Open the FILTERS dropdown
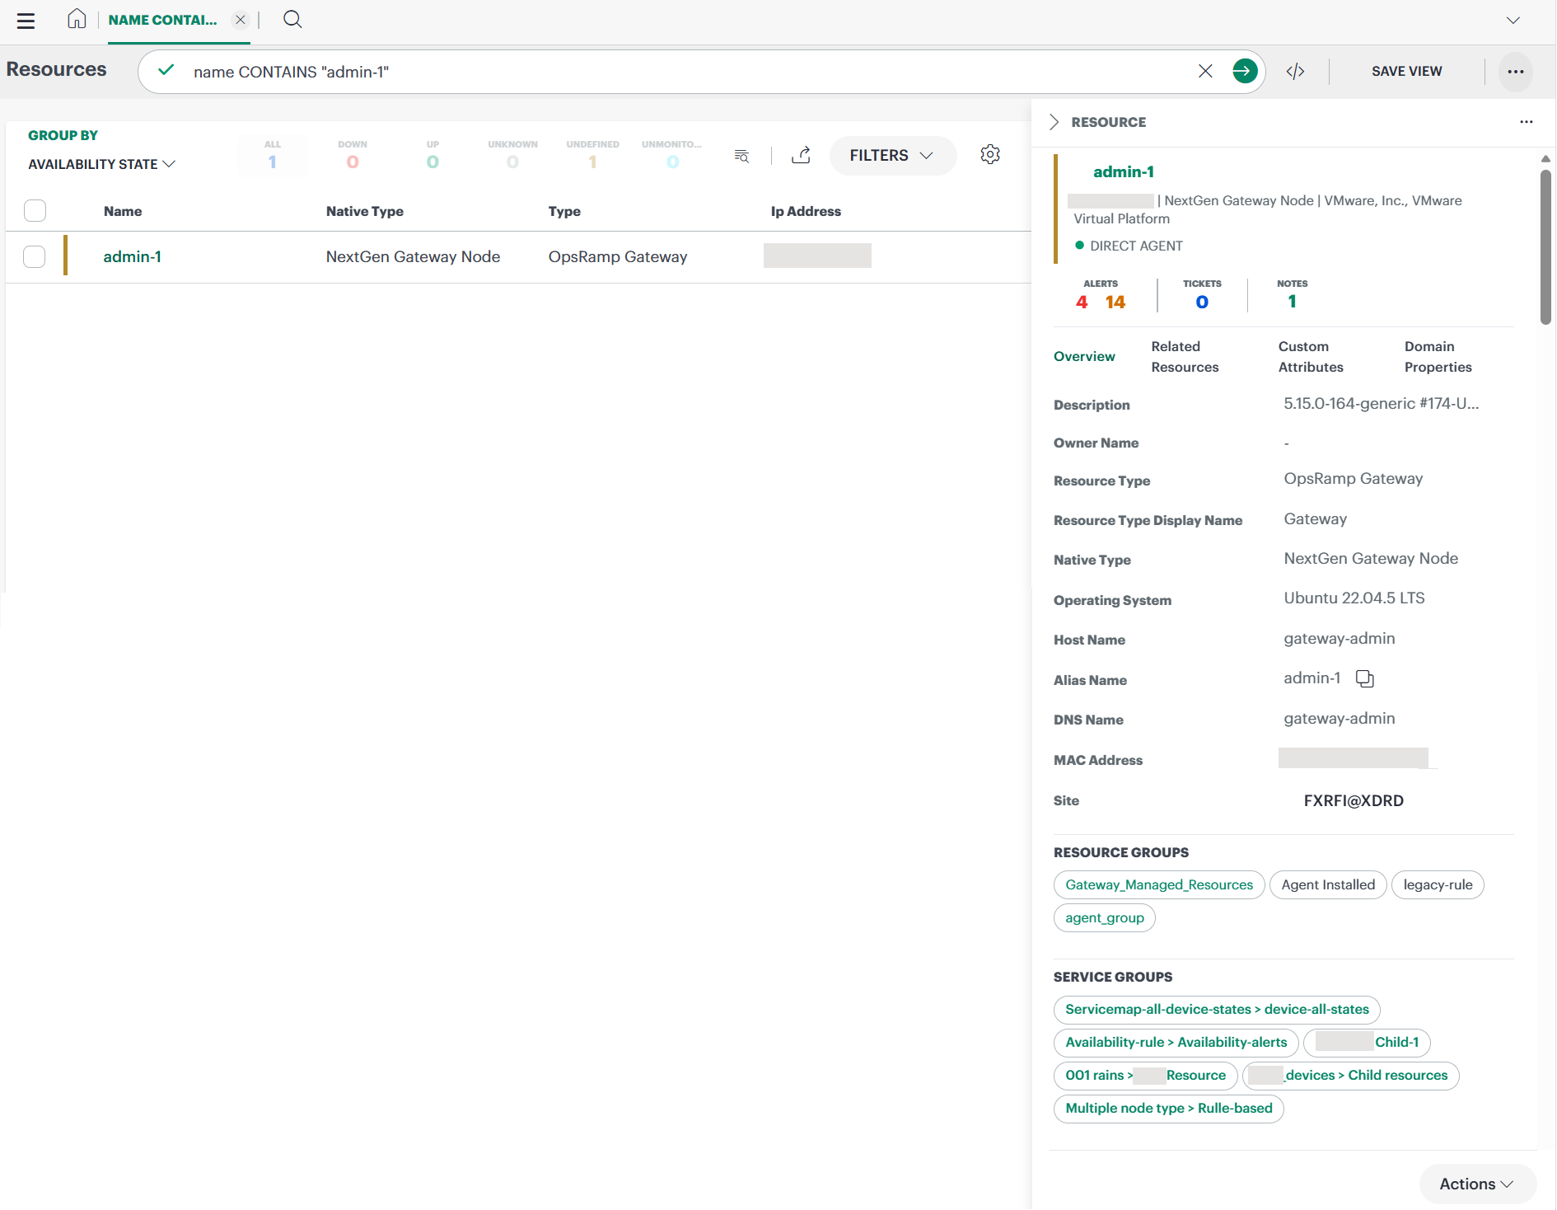The height and width of the screenshot is (1210, 1557). 893,156
